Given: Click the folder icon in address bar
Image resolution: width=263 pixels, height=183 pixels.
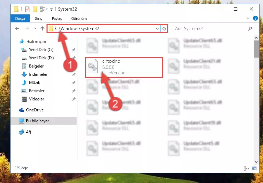Looking at the screenshot, I should click(51, 28).
